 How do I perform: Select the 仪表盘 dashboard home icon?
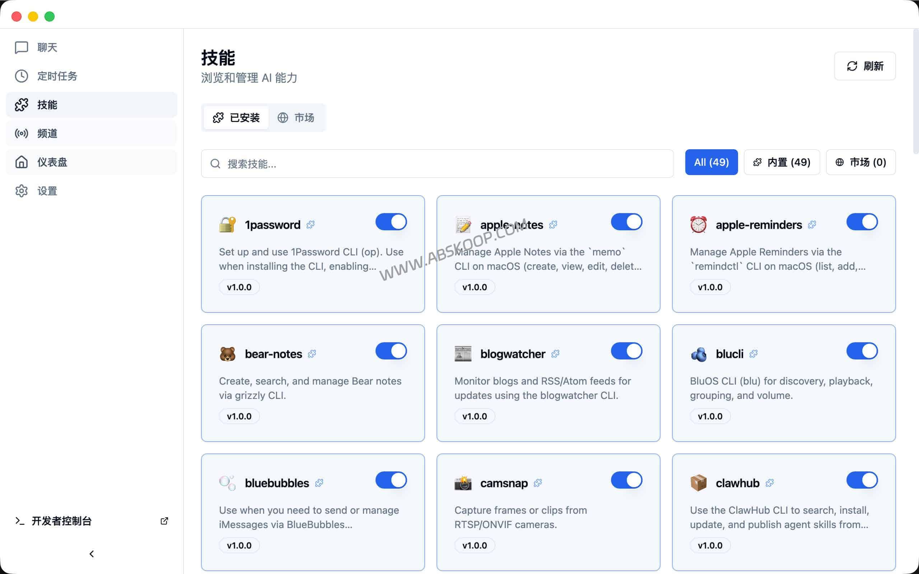tap(22, 162)
